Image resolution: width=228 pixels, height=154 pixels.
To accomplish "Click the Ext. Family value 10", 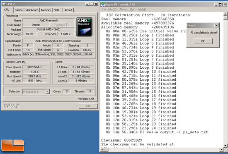I will [x=28, y=50].
